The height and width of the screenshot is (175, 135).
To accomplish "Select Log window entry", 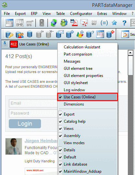I will coord(88,90).
